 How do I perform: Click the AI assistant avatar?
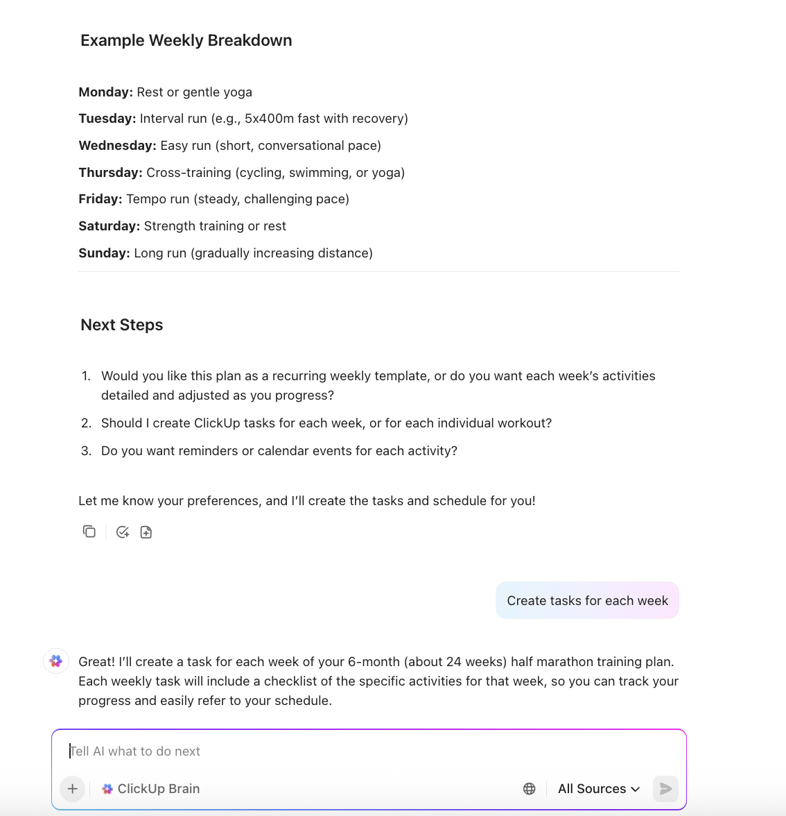pos(55,661)
